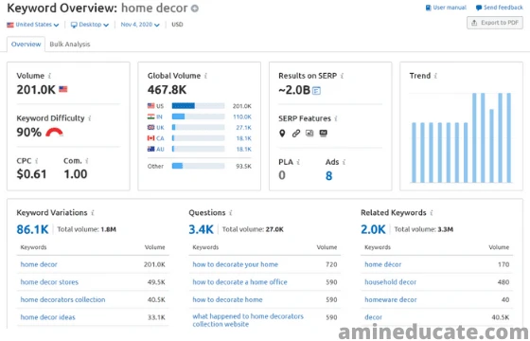This screenshot has width=530, height=341.
Task: Click the ads SERP feature icon
Action: pos(324,134)
